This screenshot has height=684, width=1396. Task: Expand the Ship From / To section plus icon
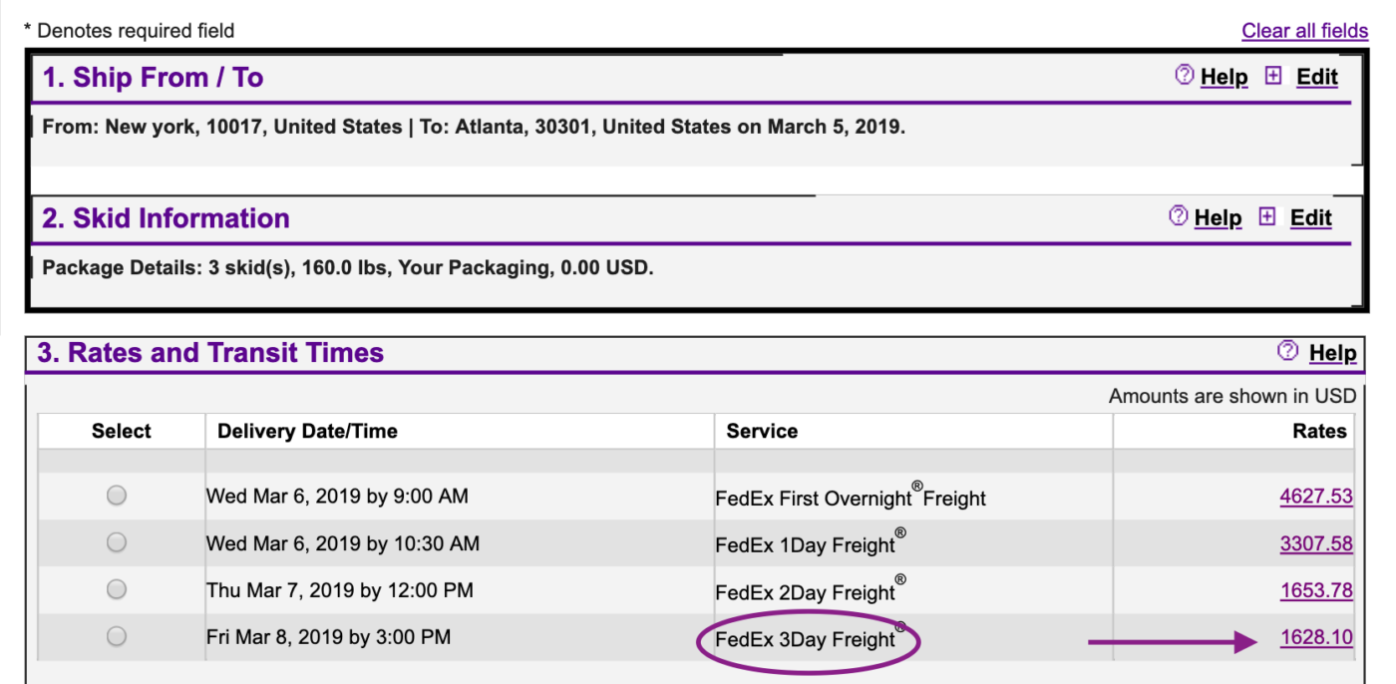(1273, 75)
